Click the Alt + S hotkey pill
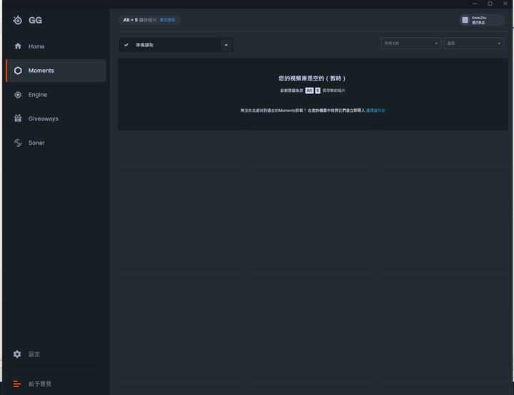Viewport: 514px width, 395px height. coord(149,20)
